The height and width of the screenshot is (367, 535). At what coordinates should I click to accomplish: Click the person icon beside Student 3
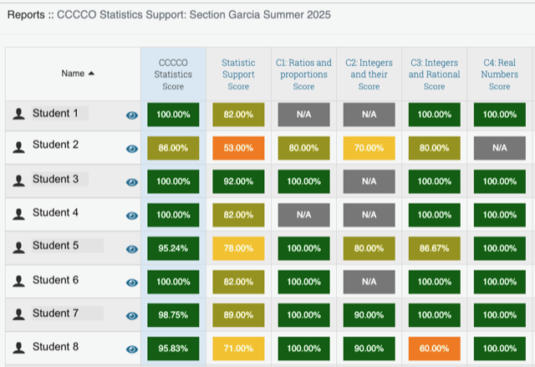(x=19, y=181)
